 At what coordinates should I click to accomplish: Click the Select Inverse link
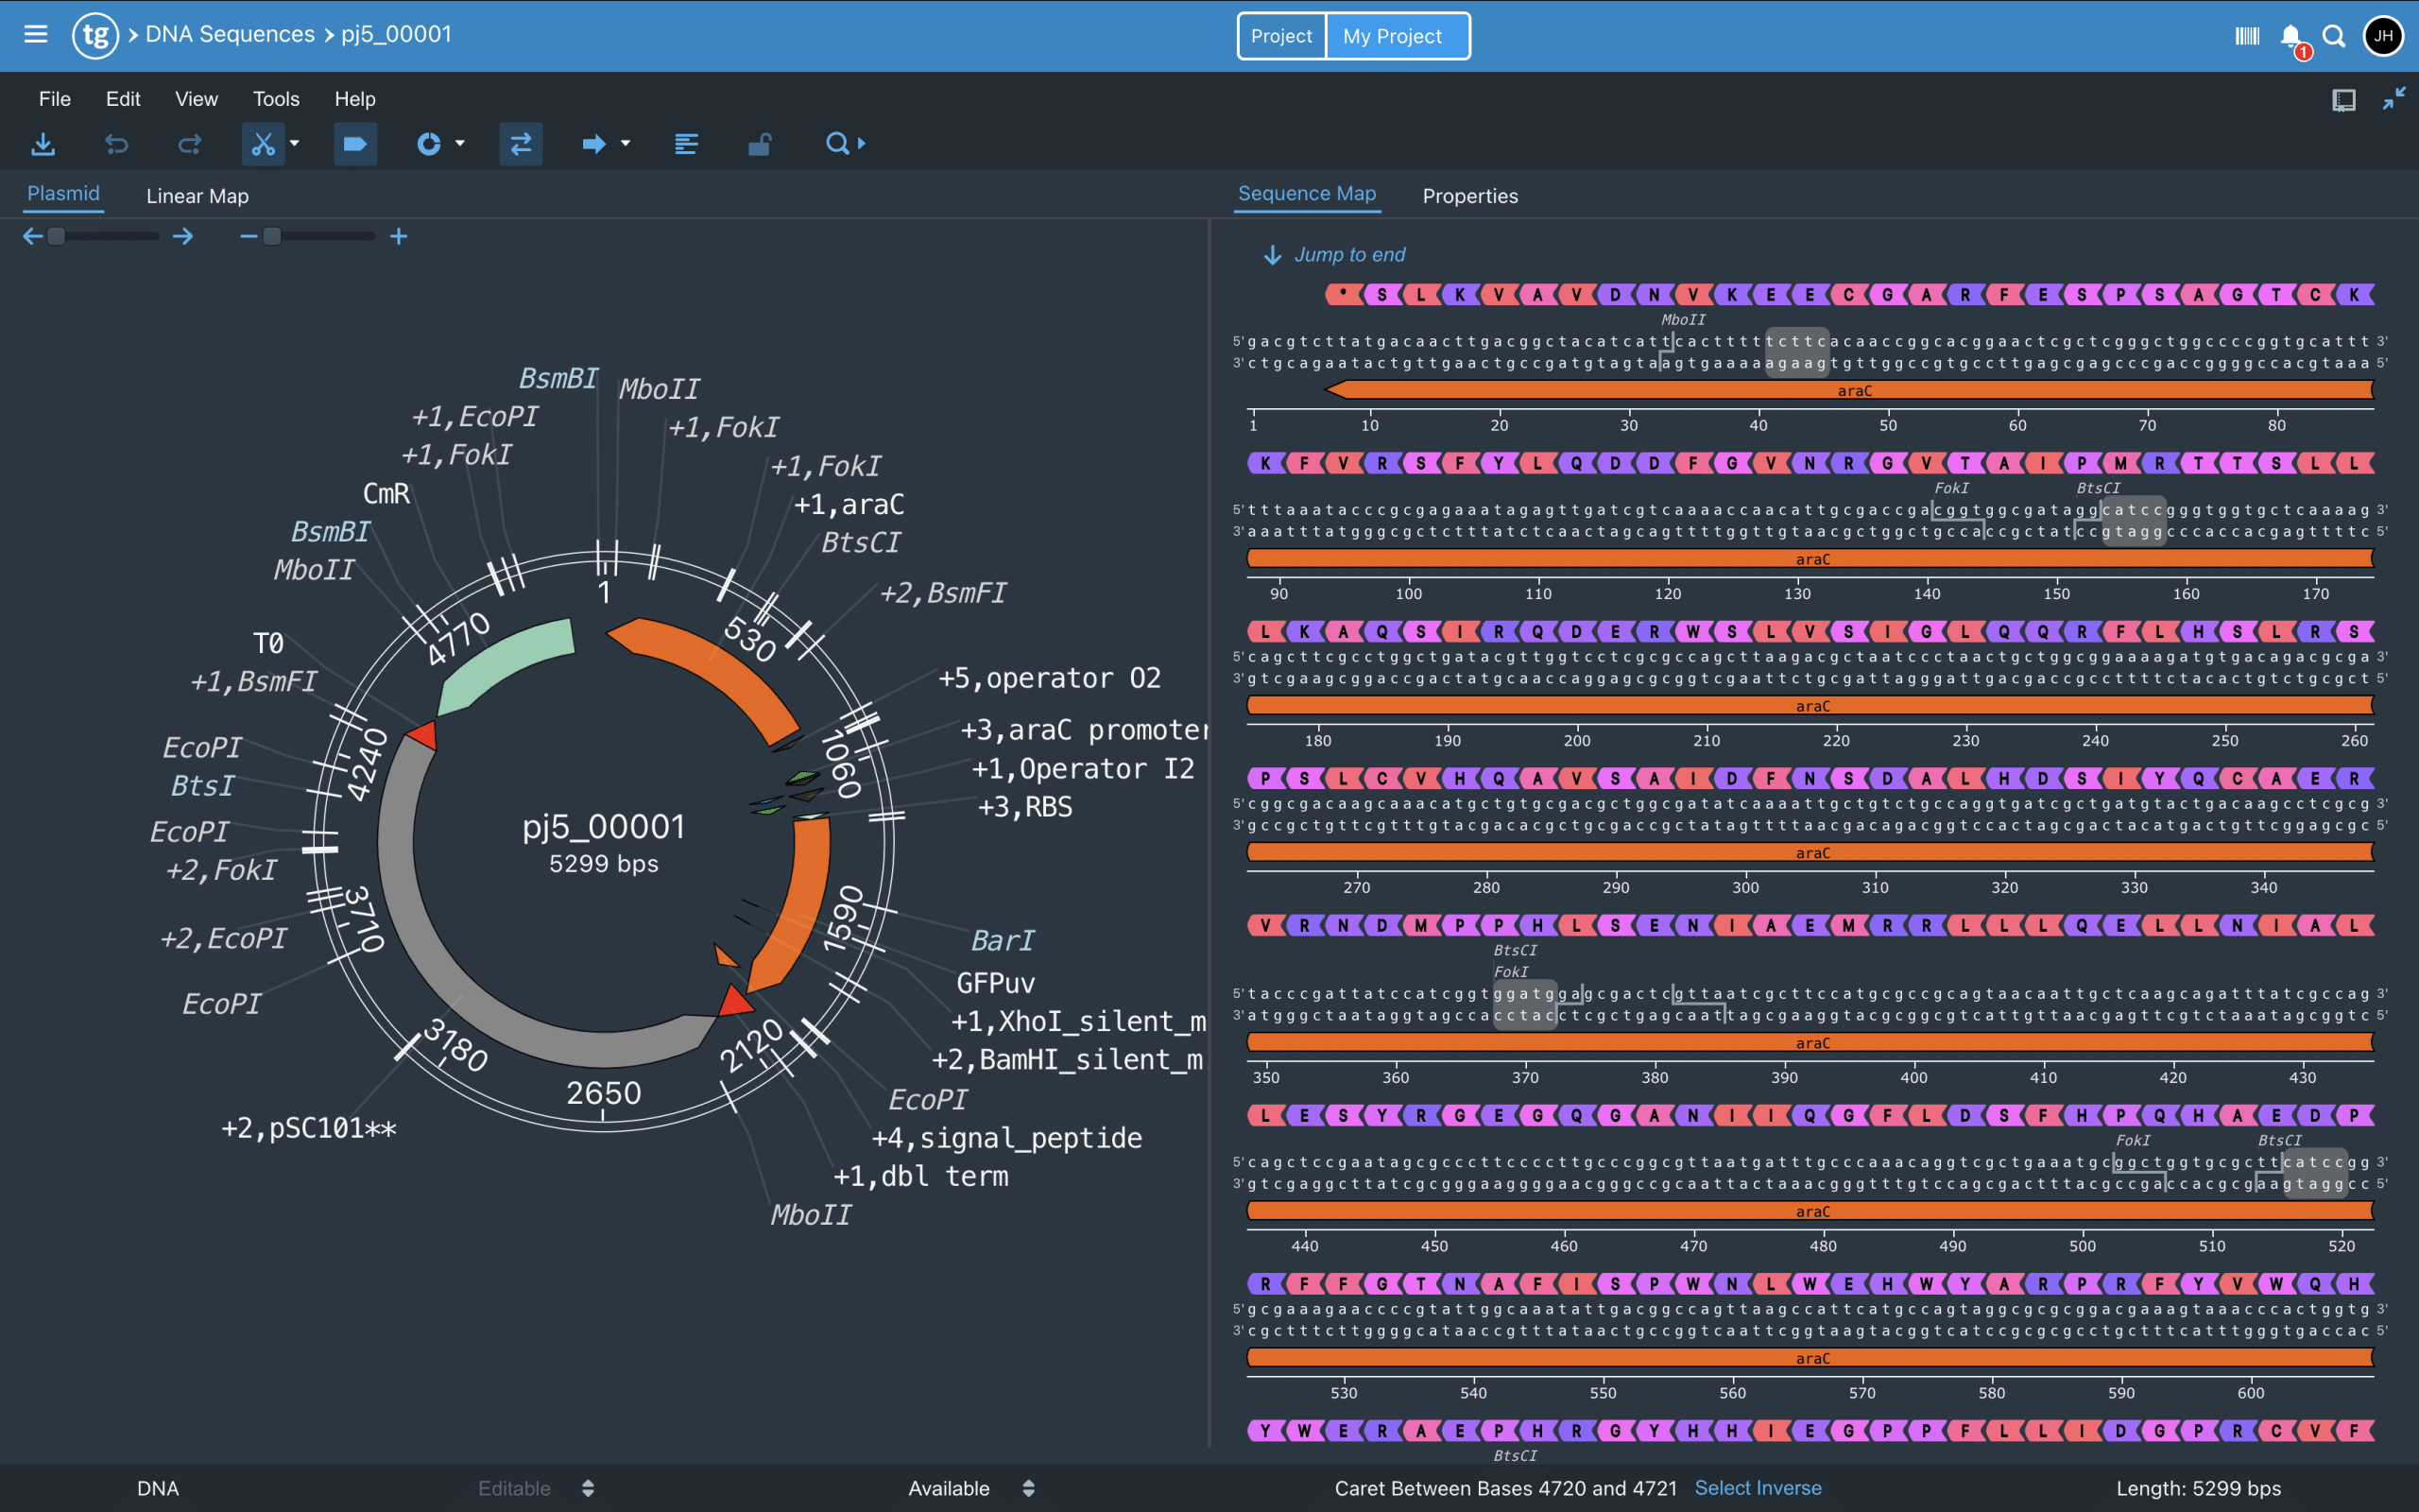click(1758, 1488)
